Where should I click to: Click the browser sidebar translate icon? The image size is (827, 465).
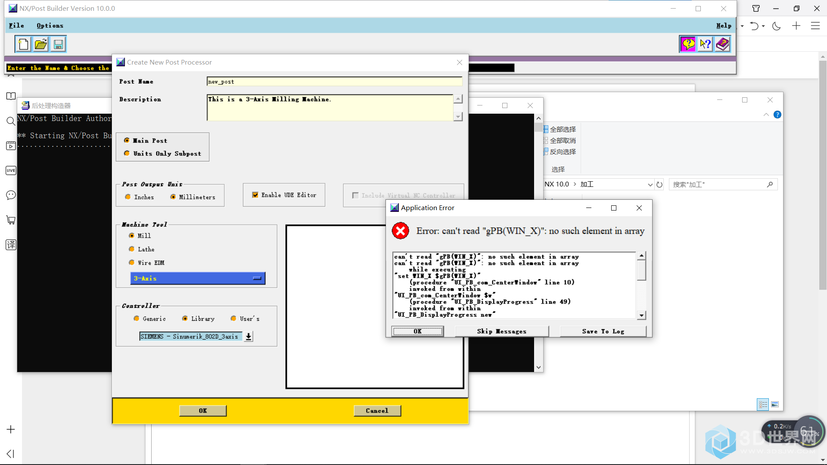11,245
